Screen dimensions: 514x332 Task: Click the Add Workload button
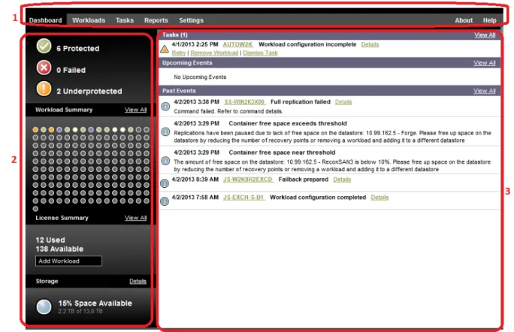(x=68, y=261)
